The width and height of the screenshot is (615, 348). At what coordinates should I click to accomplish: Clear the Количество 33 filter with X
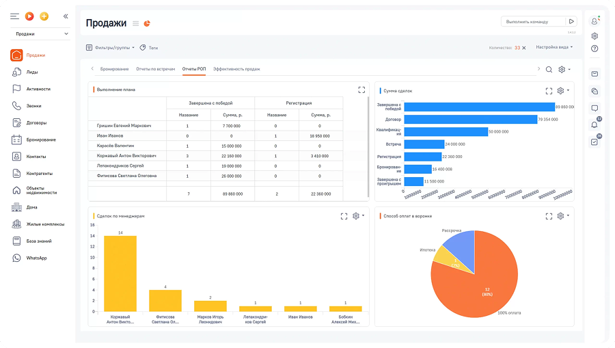coord(524,48)
